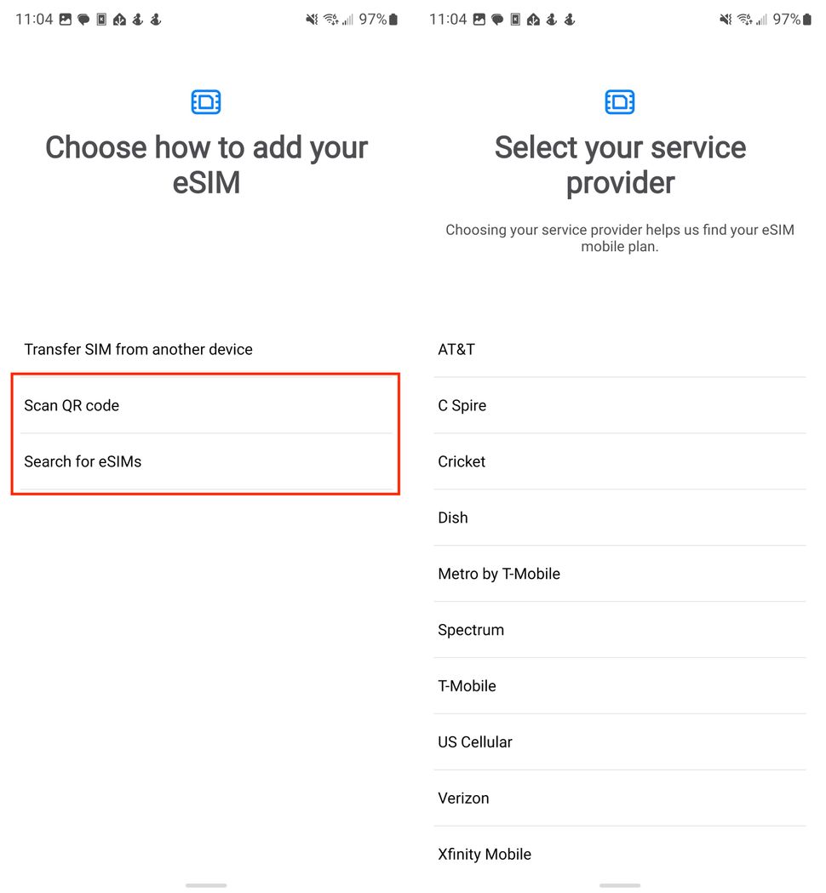The width and height of the screenshot is (826, 893).
Task: Tap chat bubble notification icon on right screen
Action: click(x=497, y=20)
